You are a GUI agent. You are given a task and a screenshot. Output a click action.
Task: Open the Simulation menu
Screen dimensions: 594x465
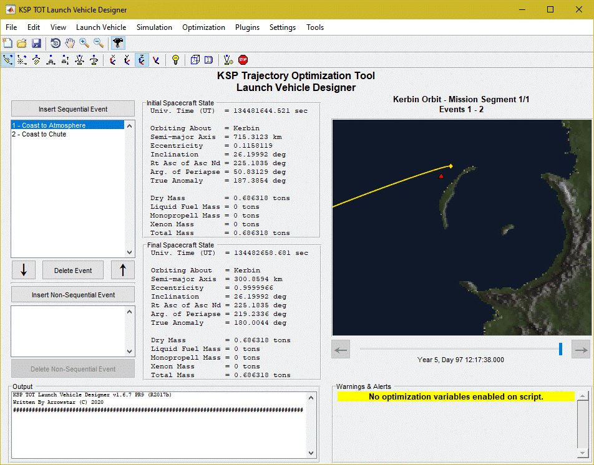coord(154,27)
